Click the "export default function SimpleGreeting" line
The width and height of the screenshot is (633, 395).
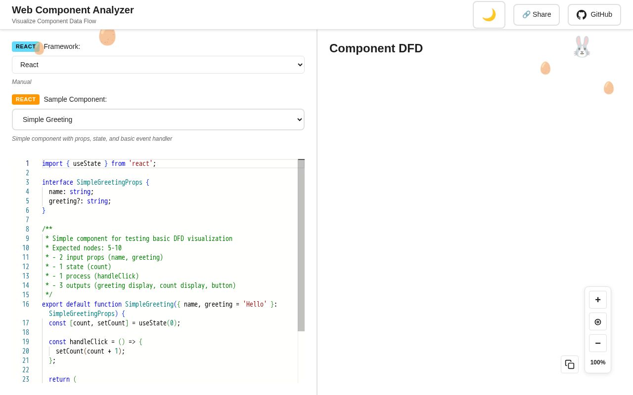coord(160,304)
